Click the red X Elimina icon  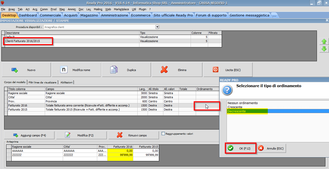[164, 70]
